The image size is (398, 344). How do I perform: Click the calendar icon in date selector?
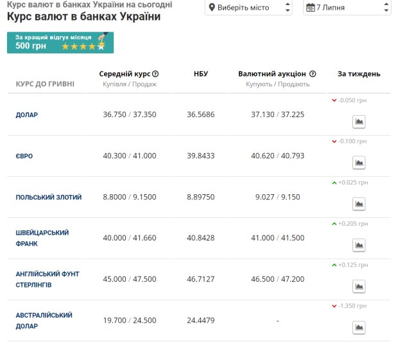(311, 8)
